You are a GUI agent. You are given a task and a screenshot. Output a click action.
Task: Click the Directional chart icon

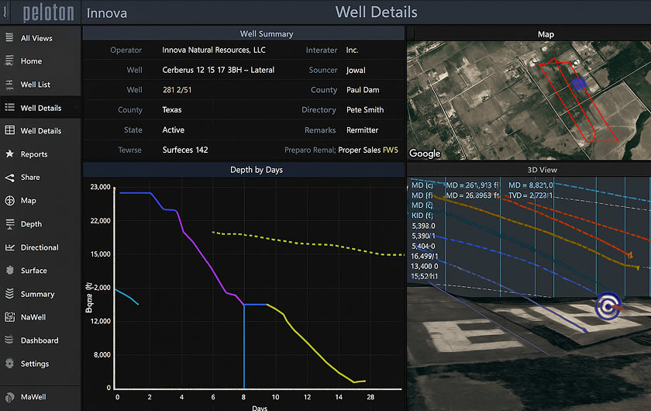coord(10,247)
